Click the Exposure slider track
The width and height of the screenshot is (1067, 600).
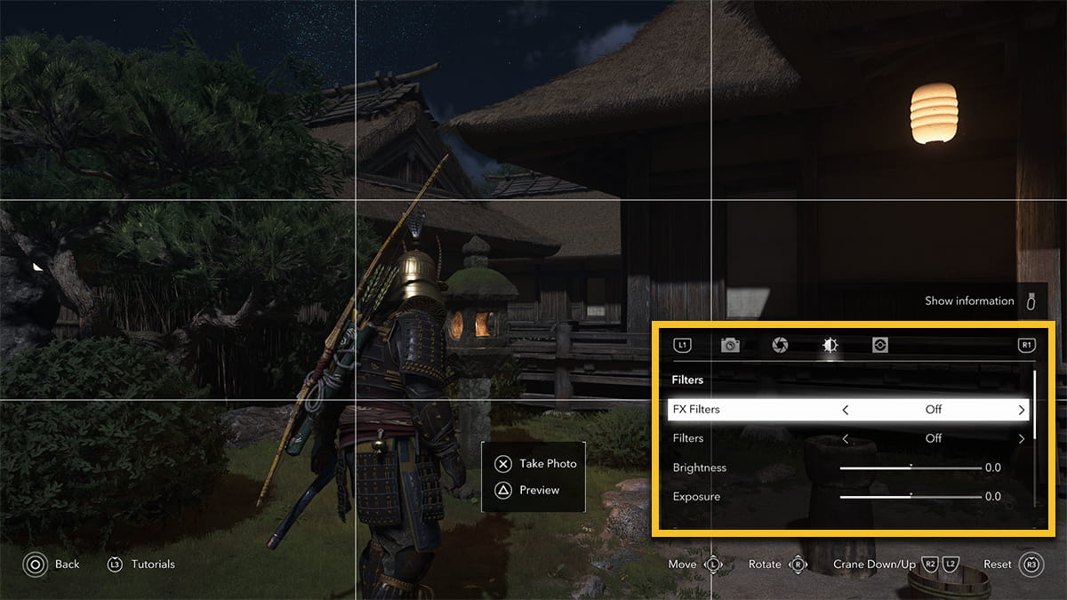click(x=911, y=497)
